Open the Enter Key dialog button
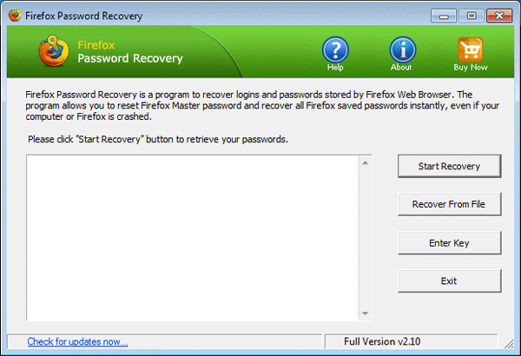Image resolution: width=521 pixels, height=356 pixels. point(449,242)
